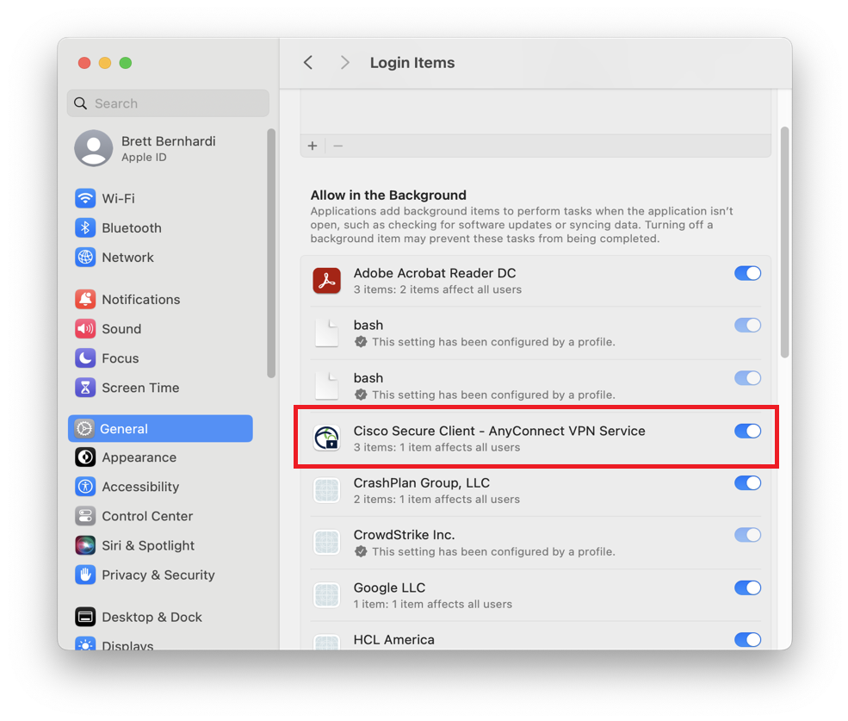
Task: Switch off Google LLC background toggle
Action: [x=747, y=587]
